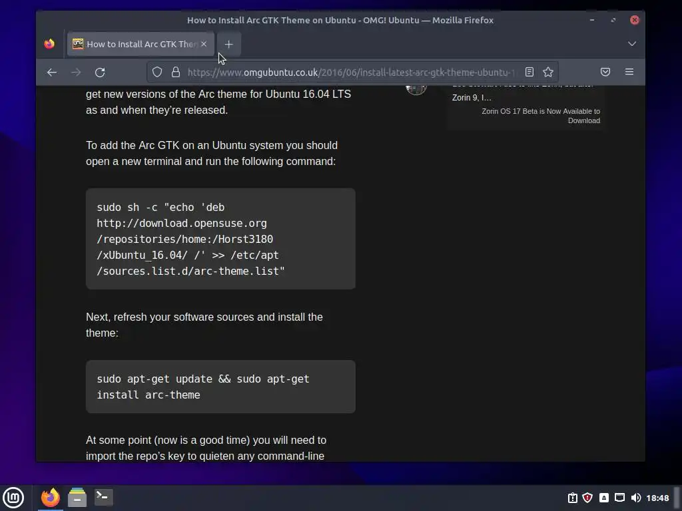Viewport: 682px width, 511px height.
Task: Open Firefox View pinned icon
Action: coord(49,44)
